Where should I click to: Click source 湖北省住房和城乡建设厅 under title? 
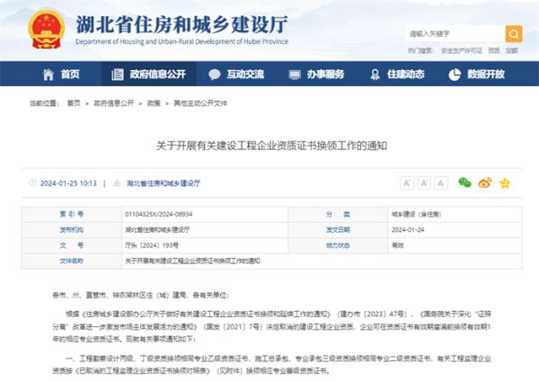point(163,182)
